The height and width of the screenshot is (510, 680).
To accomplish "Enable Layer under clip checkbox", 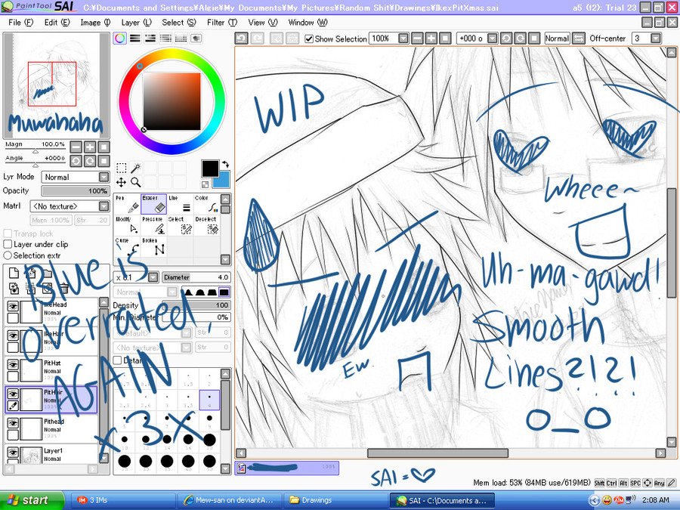I will point(8,244).
